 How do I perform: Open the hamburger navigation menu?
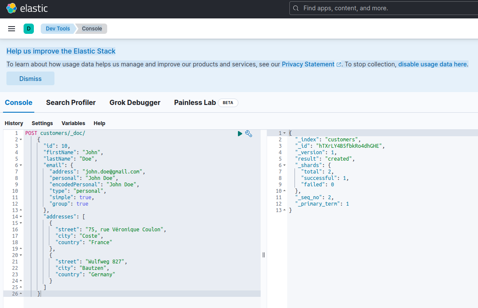12,29
